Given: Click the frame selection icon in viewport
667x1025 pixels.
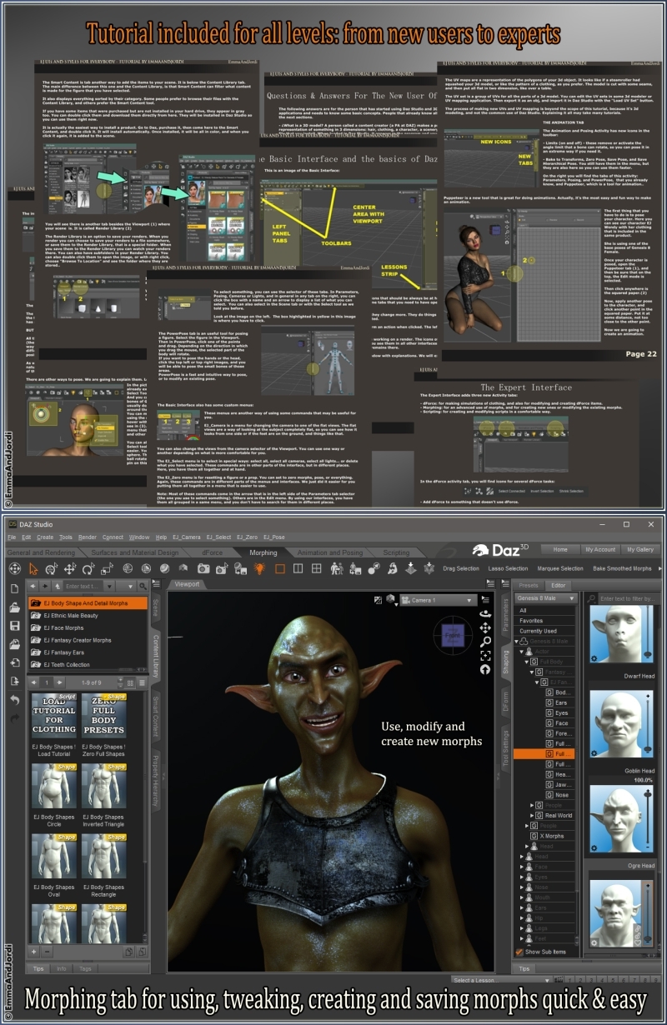Looking at the screenshot, I should (x=485, y=656).
